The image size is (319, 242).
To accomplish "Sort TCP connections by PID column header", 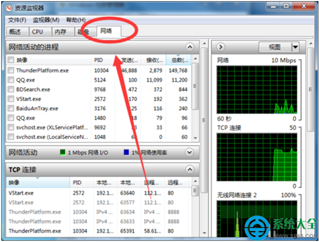I will [x=82, y=182].
